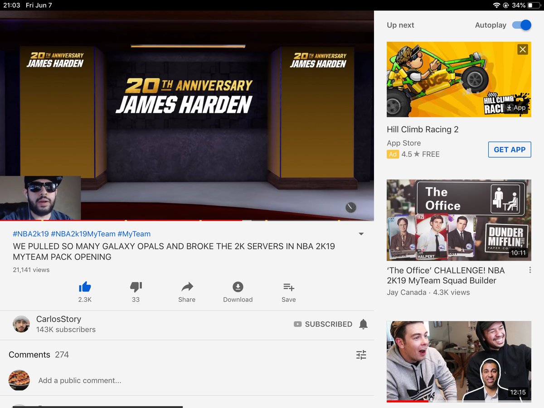Unsubscribe using the SUBSCRIBED button
This screenshot has width=544, height=408.
[x=329, y=324]
